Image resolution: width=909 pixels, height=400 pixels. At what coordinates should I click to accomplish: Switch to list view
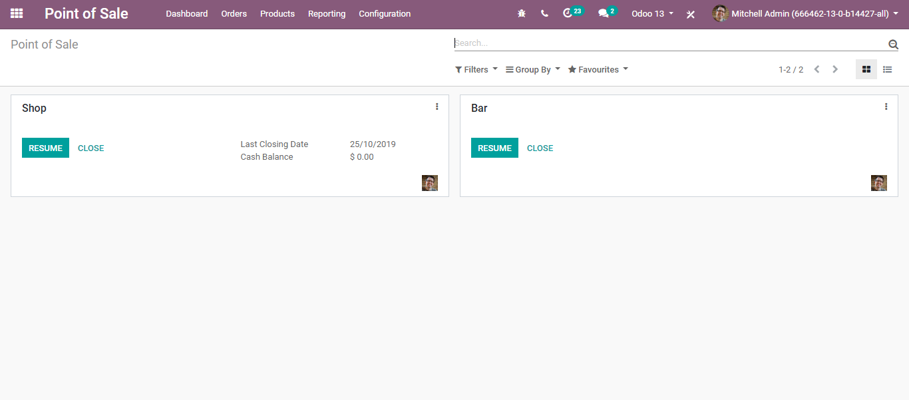point(888,69)
